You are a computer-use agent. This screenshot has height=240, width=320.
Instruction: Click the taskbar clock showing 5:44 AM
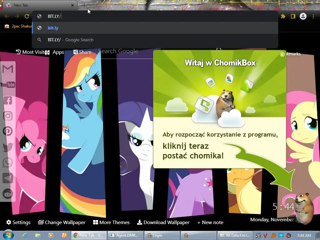(304, 236)
